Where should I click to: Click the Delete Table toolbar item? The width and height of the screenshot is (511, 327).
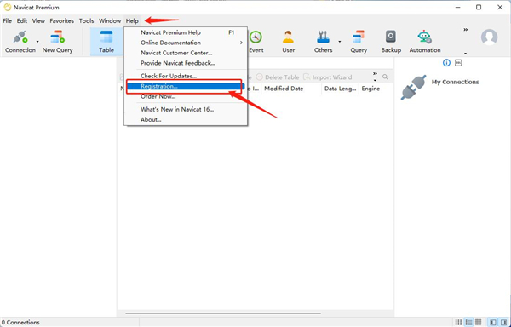278,77
